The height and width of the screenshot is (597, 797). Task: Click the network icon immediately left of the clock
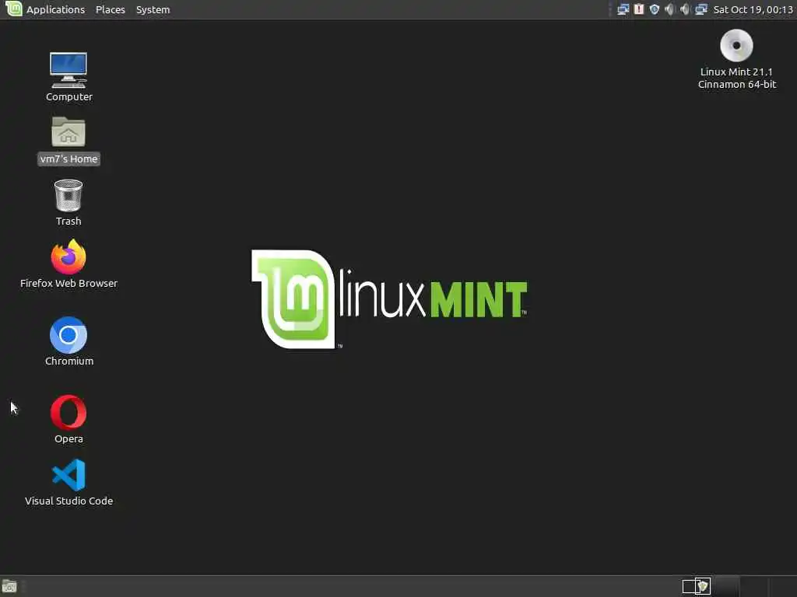pyautogui.click(x=701, y=9)
